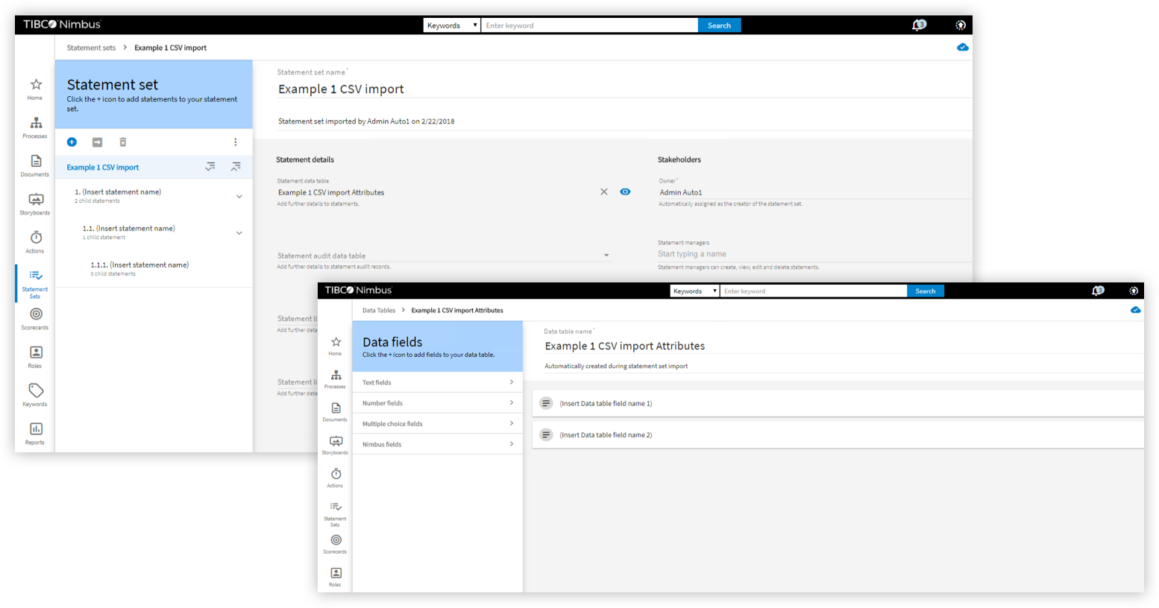Collapse statement 1. (Insert statement name)
The height and width of the screenshot is (608, 1159).
[x=239, y=197]
